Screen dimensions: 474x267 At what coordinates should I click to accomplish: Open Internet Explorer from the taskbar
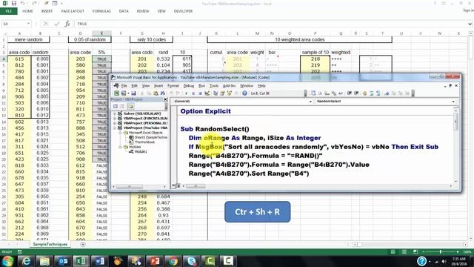[x=27, y=260]
